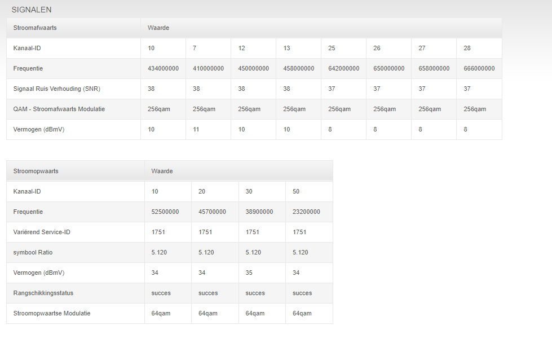Select the QAM - Stroomafwaarts Modulatie row label
Screen dimensions: 552x338
pyautogui.click(x=59, y=109)
